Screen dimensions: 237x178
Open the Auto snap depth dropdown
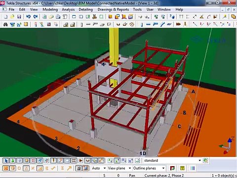[105, 168]
